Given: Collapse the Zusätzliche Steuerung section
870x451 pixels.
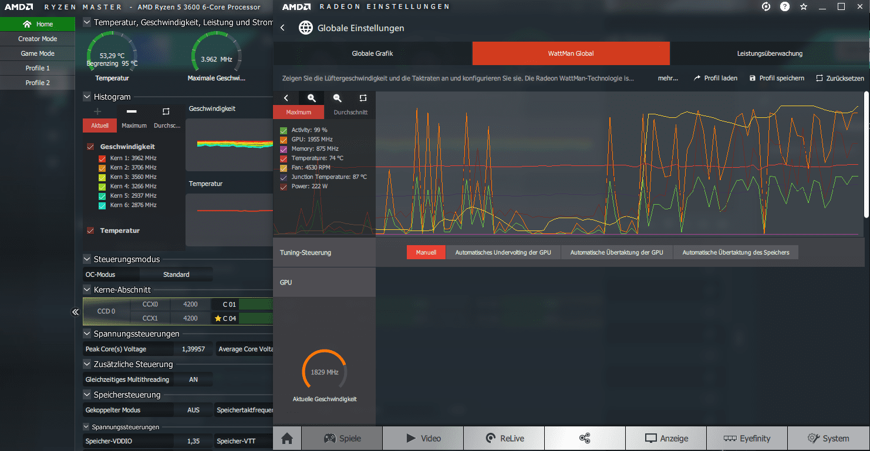Looking at the screenshot, I should coord(87,364).
